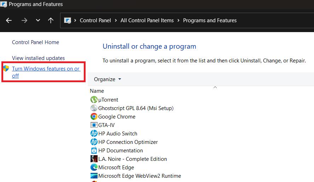
Task: Select Microsoft Edge program entry
Action: [x=116, y=168]
